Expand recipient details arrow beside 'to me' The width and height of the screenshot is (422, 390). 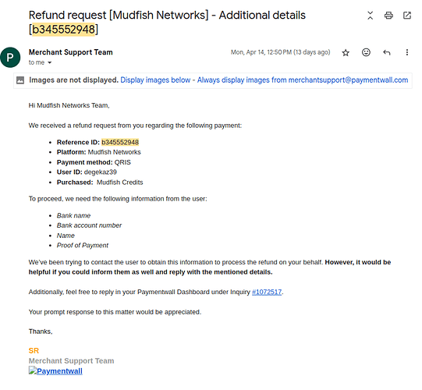tap(49, 62)
